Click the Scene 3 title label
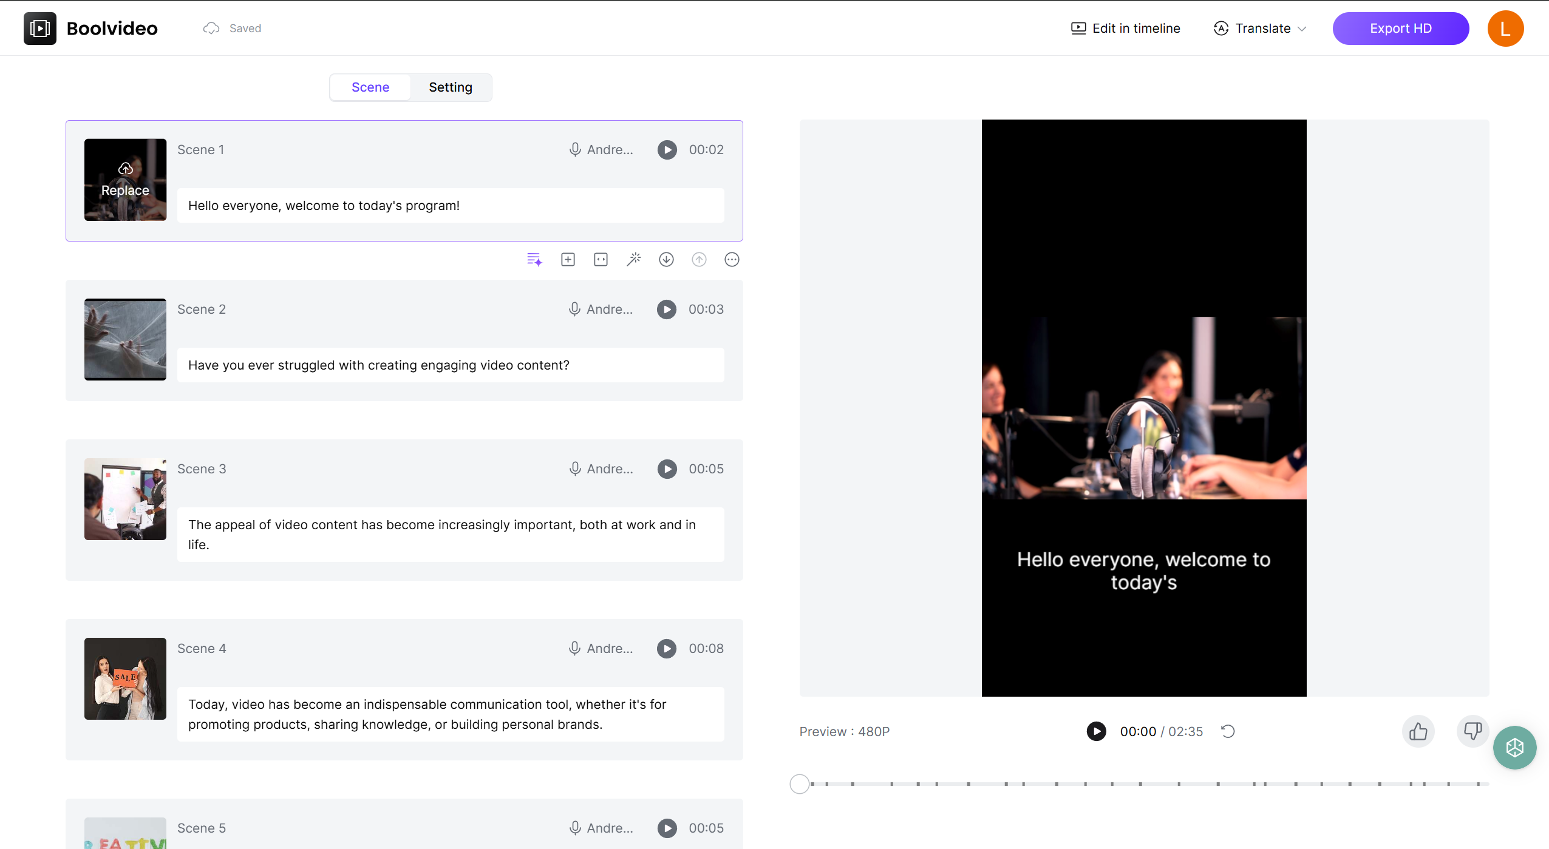 point(202,469)
